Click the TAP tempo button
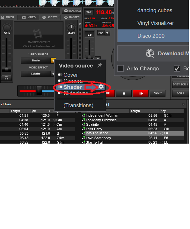The width and height of the screenshot is (190, 229). click(89, 12)
